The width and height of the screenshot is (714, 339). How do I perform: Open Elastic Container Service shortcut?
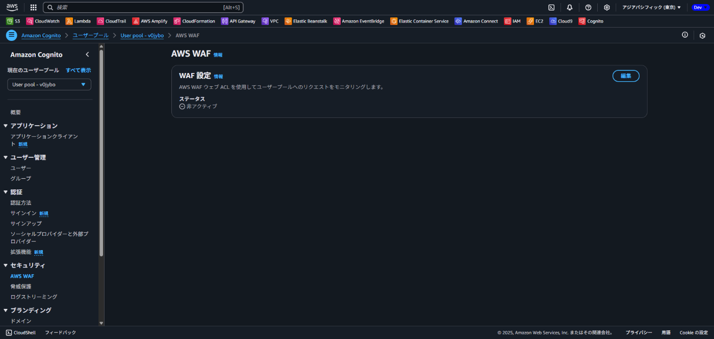[x=419, y=21]
